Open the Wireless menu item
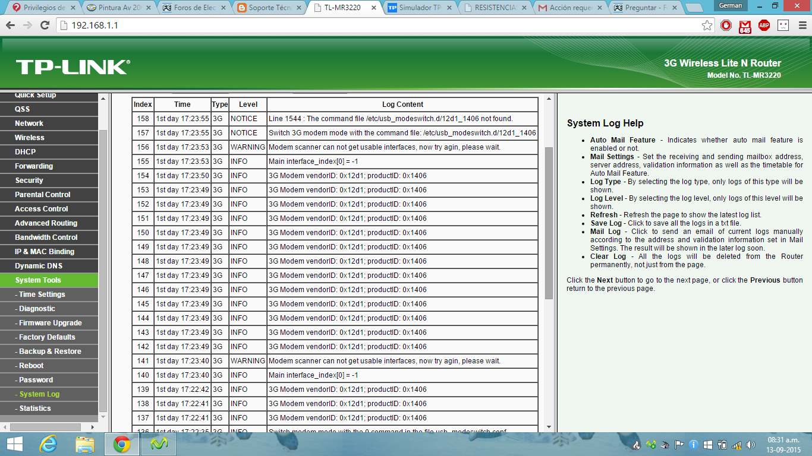Image resolution: width=812 pixels, height=456 pixels. pyautogui.click(x=49, y=138)
